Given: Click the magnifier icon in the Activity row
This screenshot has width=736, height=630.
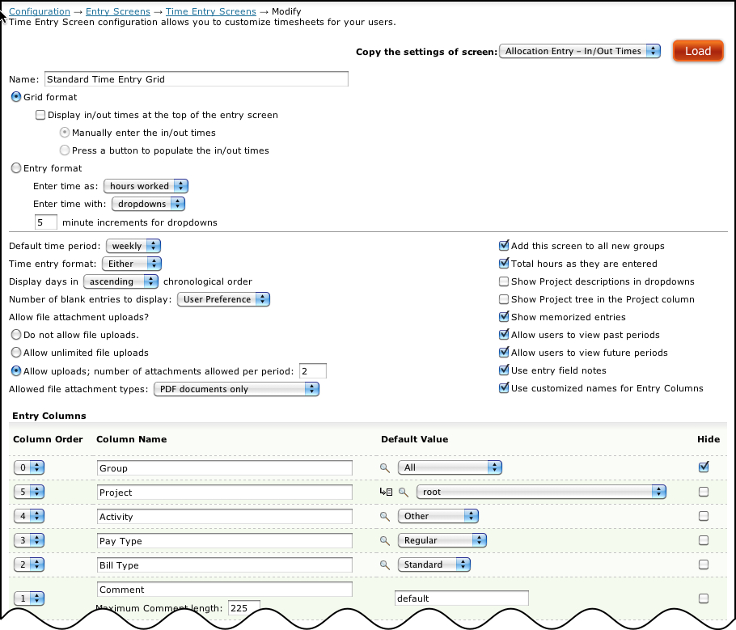Looking at the screenshot, I should pyautogui.click(x=384, y=517).
